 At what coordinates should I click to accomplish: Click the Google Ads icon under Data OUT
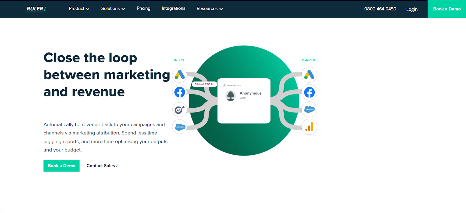(x=309, y=75)
